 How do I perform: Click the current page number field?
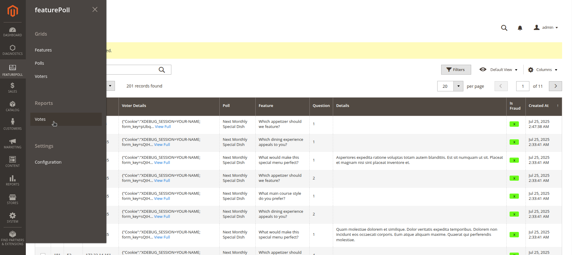click(x=522, y=86)
